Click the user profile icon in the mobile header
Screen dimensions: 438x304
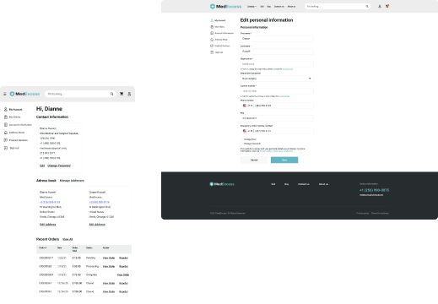click(x=129, y=94)
